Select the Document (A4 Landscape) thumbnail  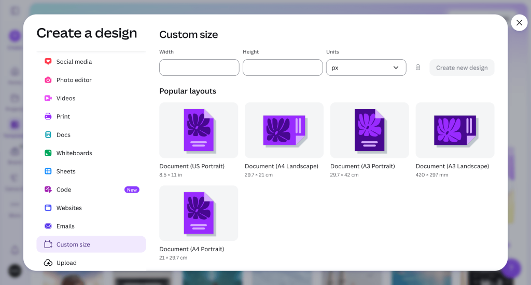tap(284, 130)
